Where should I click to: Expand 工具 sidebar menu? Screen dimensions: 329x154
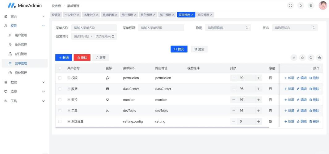click(x=25, y=101)
